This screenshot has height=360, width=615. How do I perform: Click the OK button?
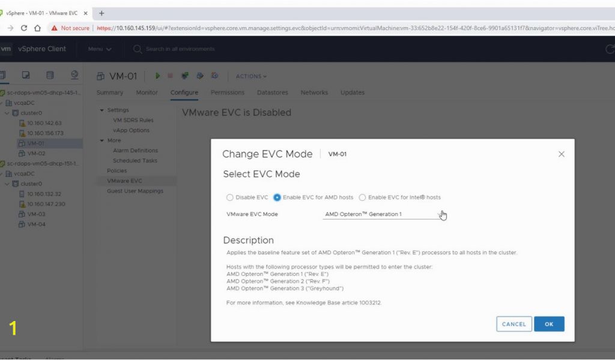coord(549,324)
